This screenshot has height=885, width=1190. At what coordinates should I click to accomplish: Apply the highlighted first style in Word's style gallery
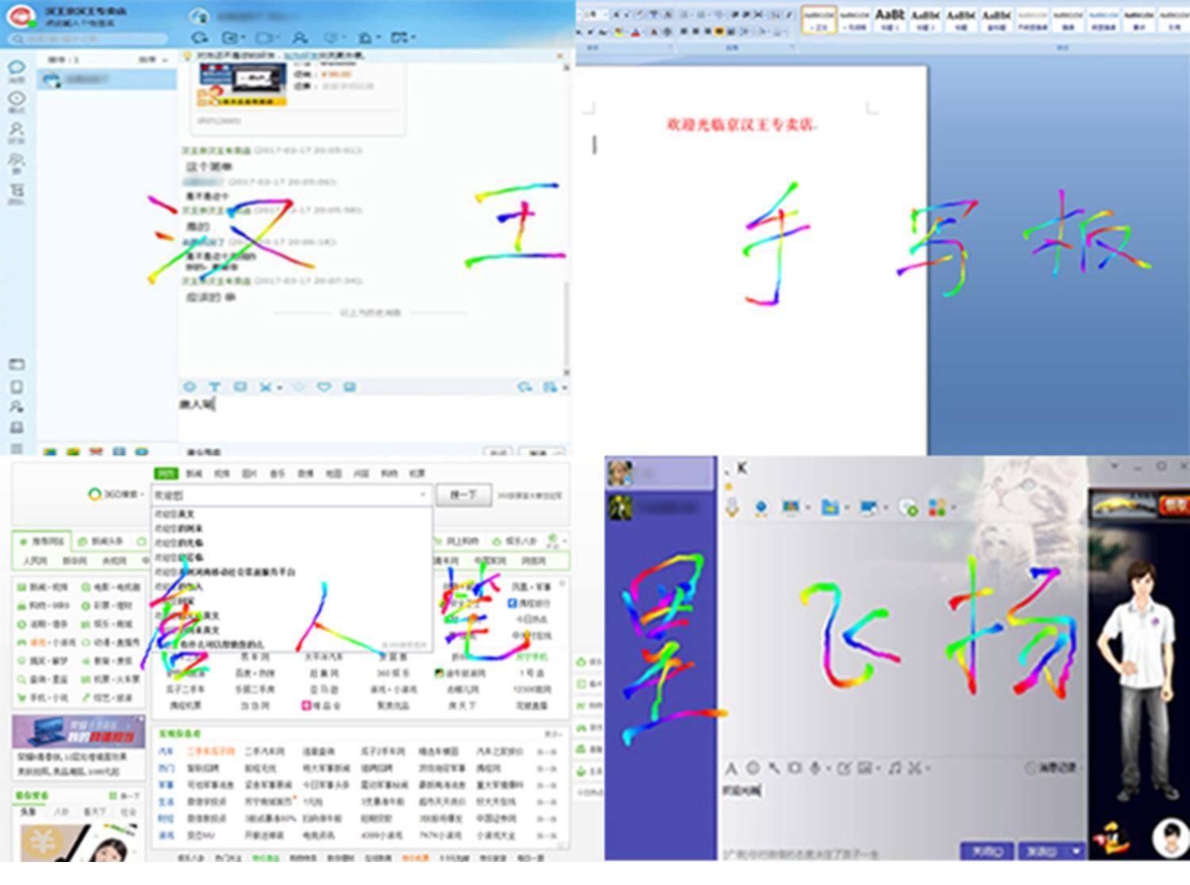tap(819, 19)
